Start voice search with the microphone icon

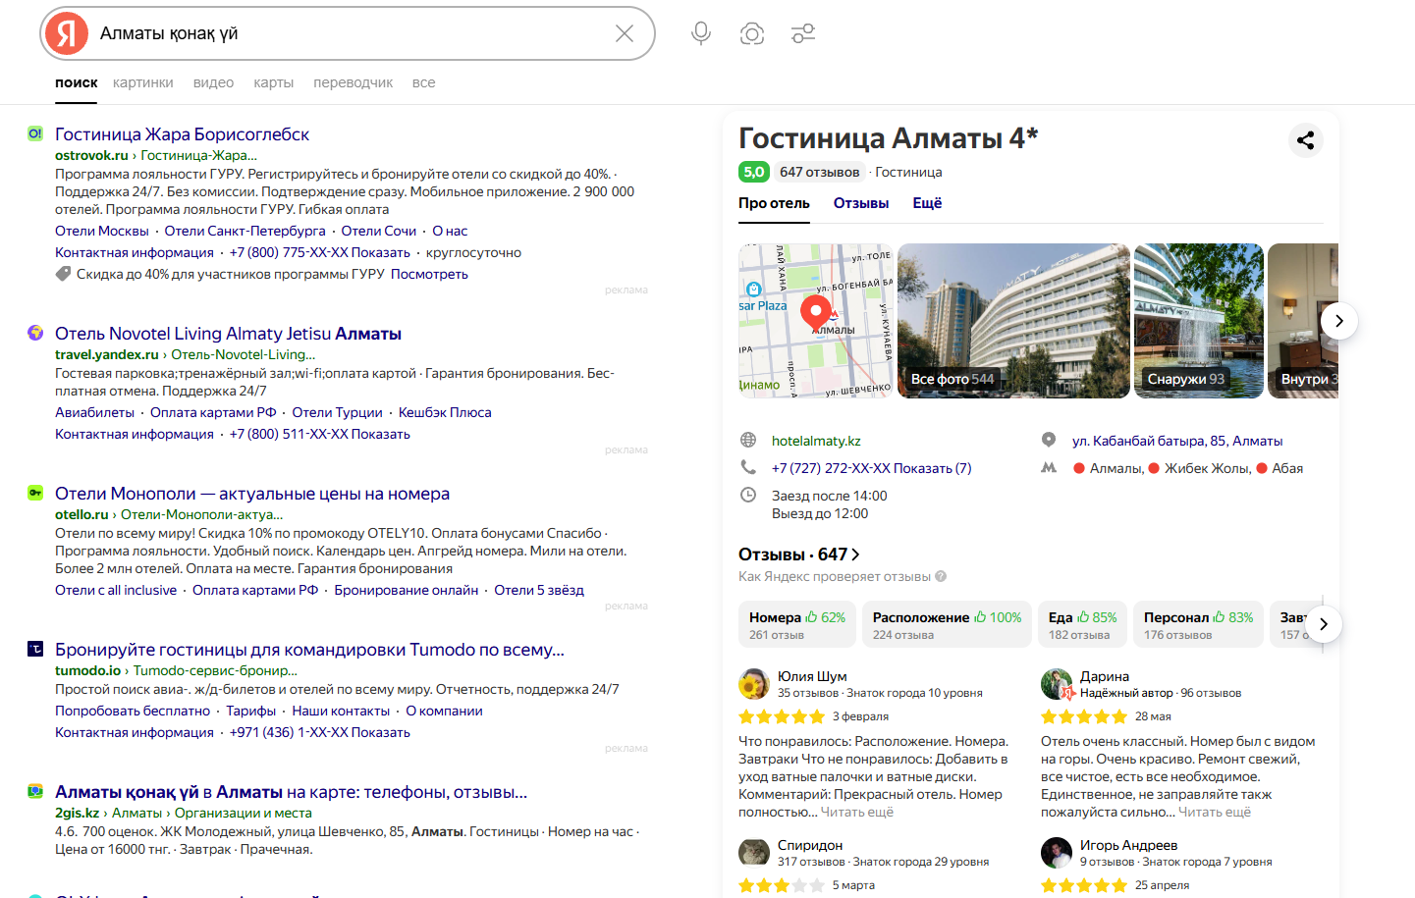tap(701, 33)
